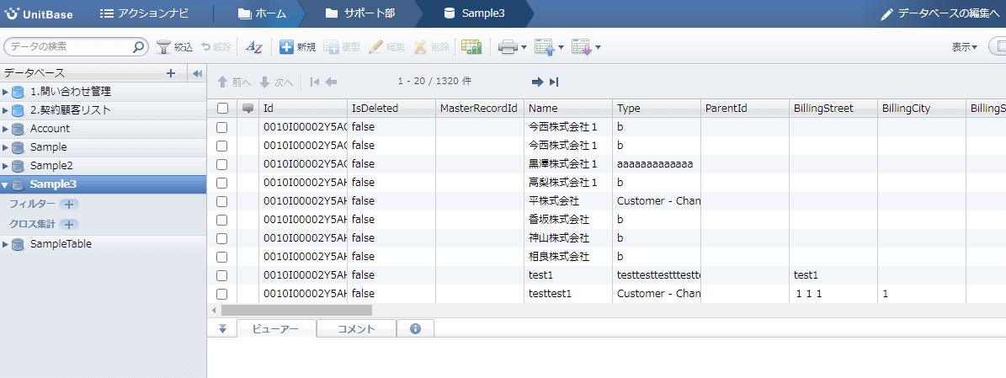Create a new record with 新規
The height and width of the screenshot is (378, 1006).
pyautogui.click(x=297, y=47)
